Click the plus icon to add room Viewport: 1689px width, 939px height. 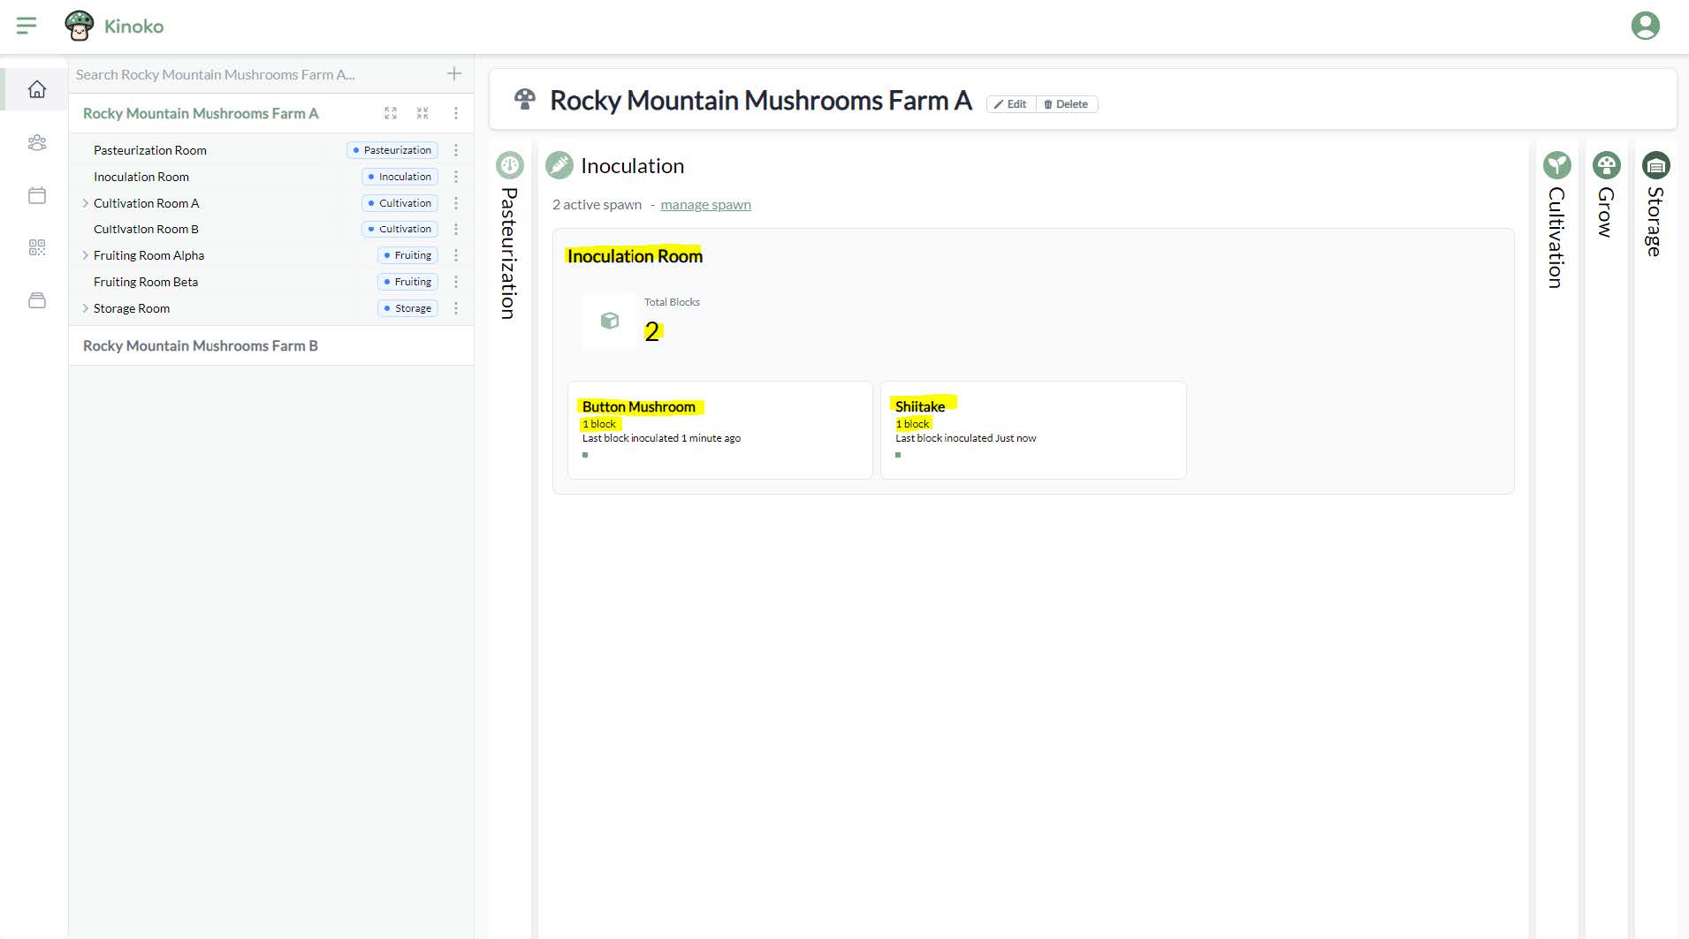[454, 74]
